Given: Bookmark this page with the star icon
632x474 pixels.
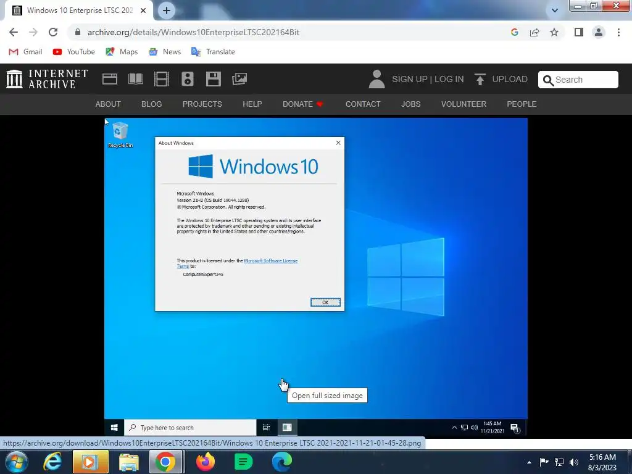Looking at the screenshot, I should (554, 32).
